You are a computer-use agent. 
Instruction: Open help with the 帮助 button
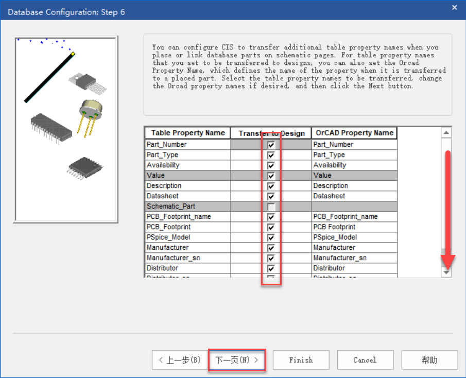pos(429,360)
